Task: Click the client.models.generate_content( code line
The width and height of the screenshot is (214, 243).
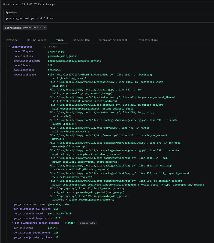Action: coord(83,200)
